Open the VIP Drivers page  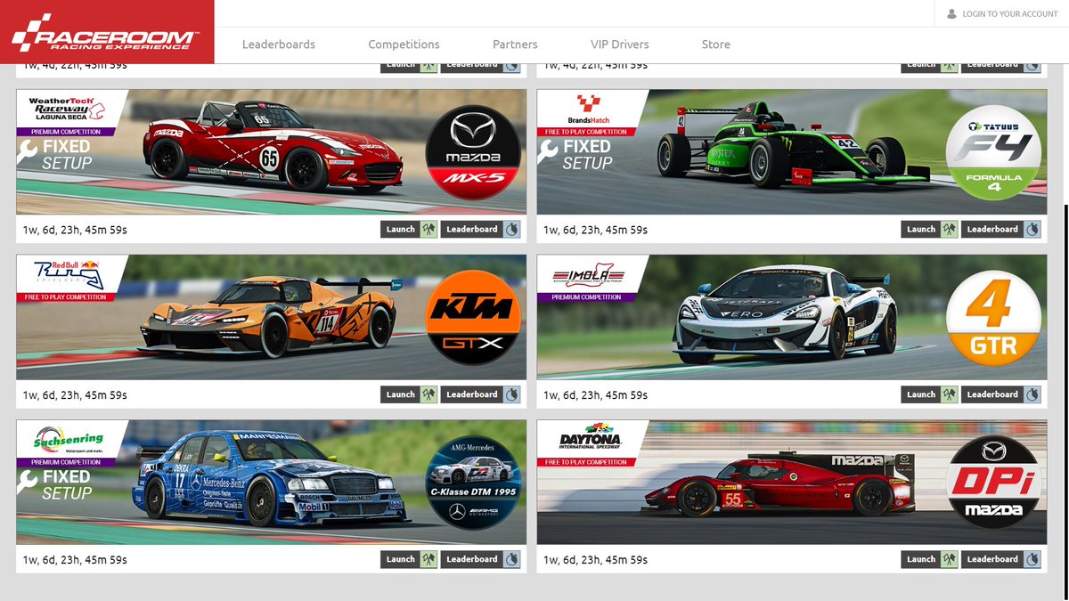[x=620, y=44]
